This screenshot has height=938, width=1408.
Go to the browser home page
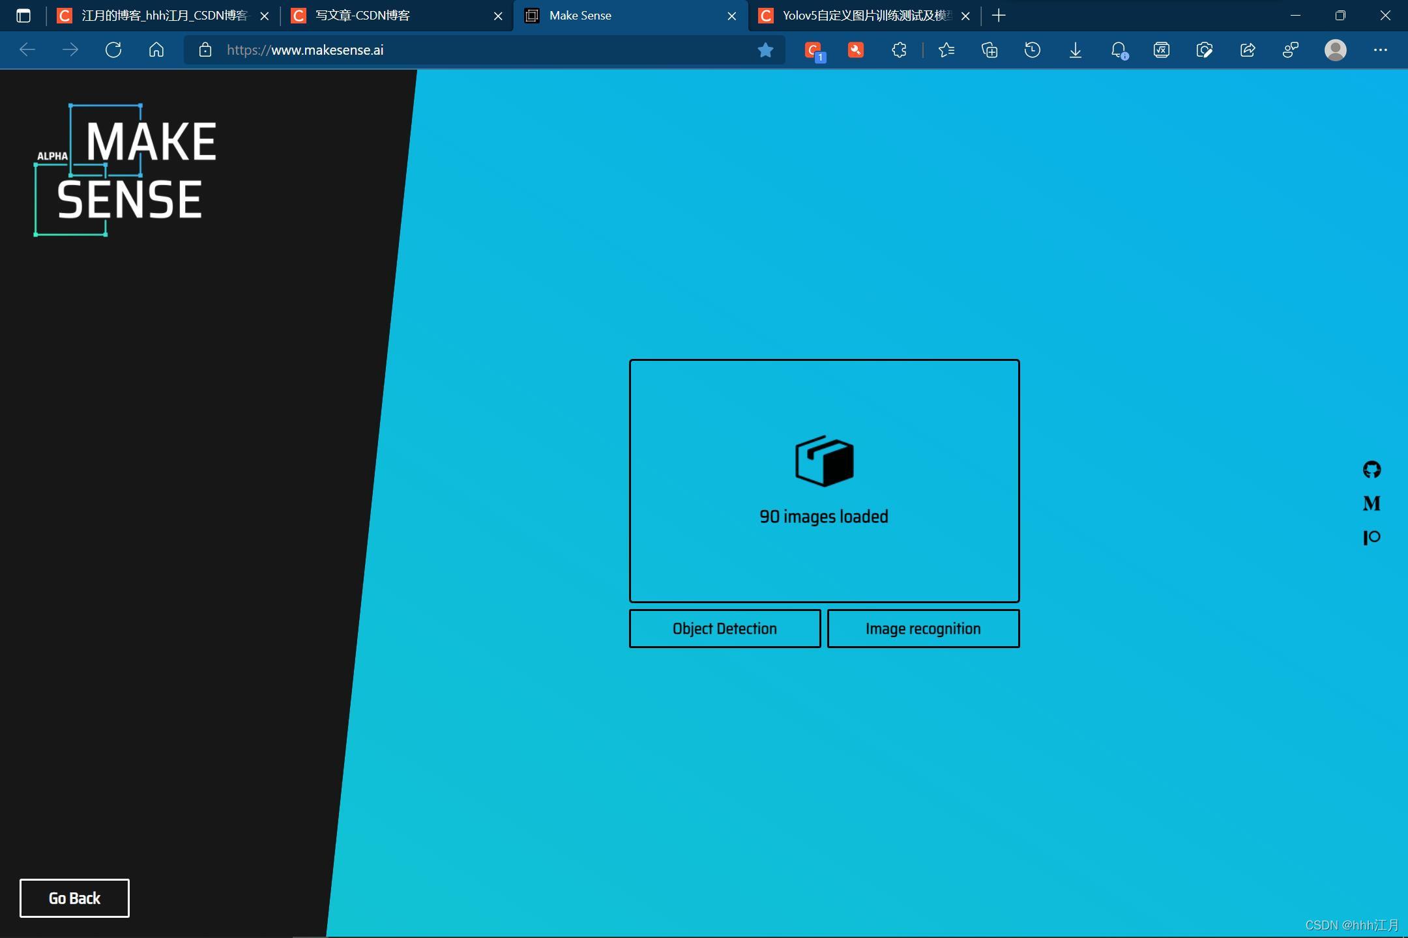(x=156, y=50)
